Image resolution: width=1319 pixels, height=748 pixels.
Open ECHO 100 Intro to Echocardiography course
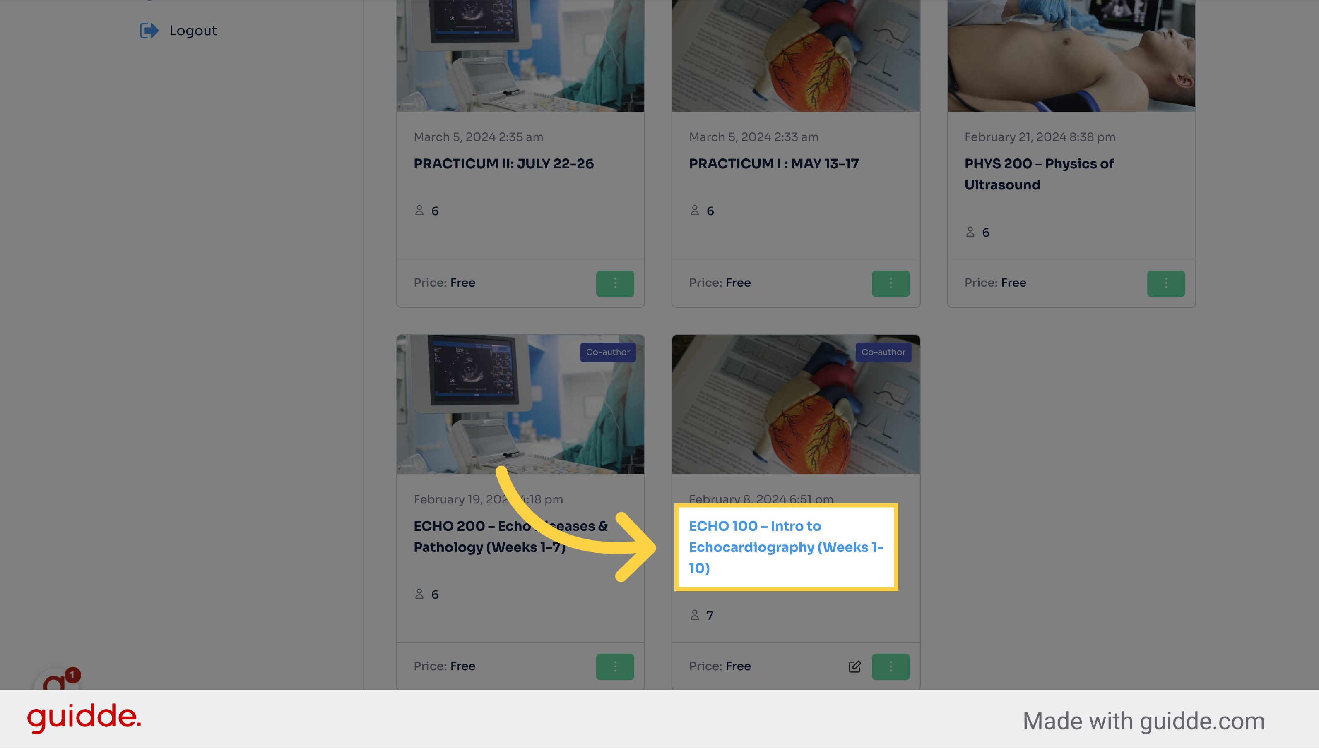coord(785,546)
